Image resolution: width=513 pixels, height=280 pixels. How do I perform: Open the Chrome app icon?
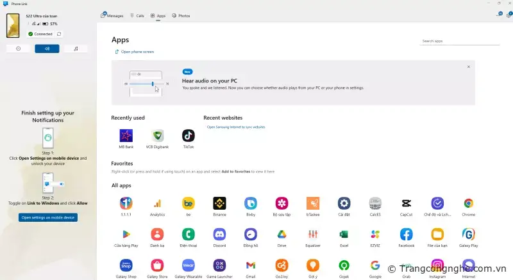(x=469, y=203)
